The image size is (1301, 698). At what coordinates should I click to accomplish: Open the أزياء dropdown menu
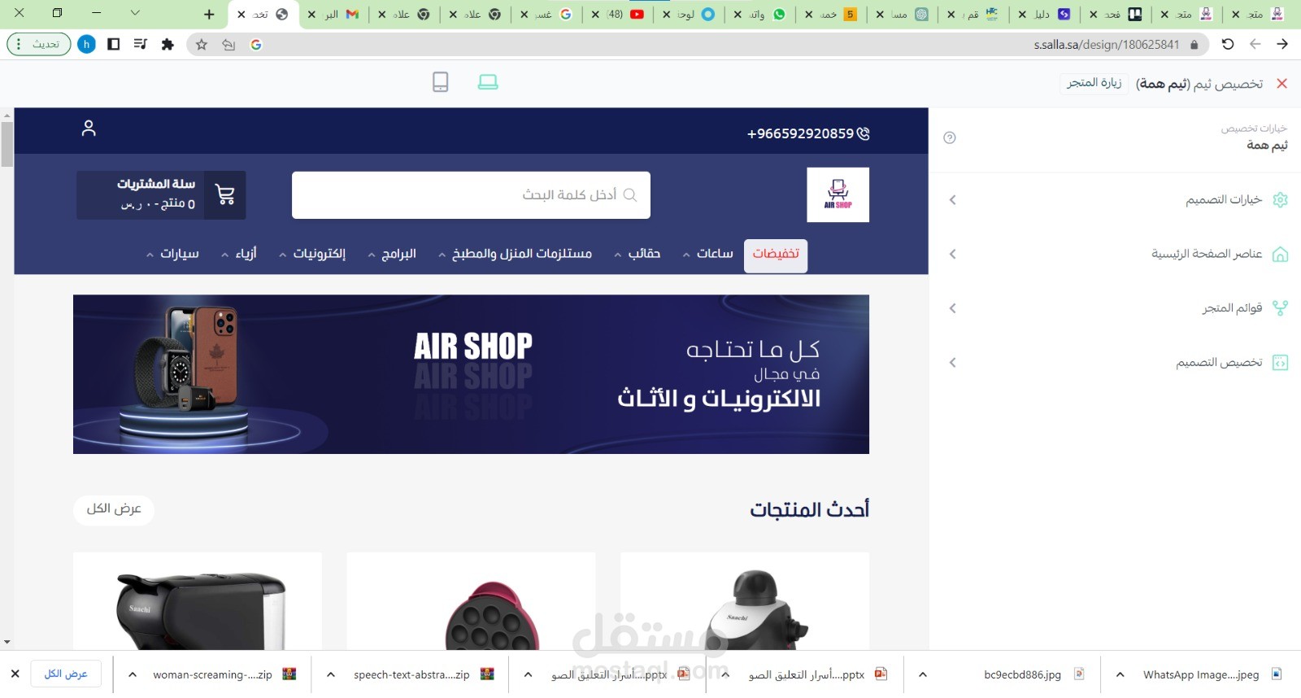tap(239, 254)
